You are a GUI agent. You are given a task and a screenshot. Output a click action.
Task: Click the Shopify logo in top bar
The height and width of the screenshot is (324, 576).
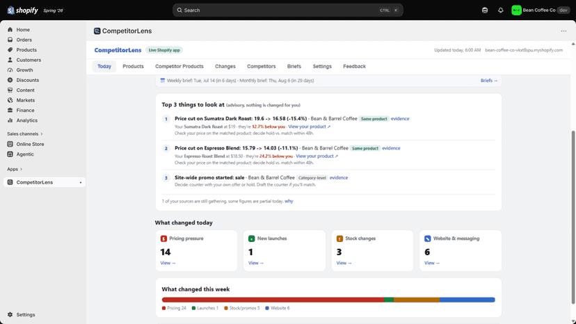pos(22,10)
